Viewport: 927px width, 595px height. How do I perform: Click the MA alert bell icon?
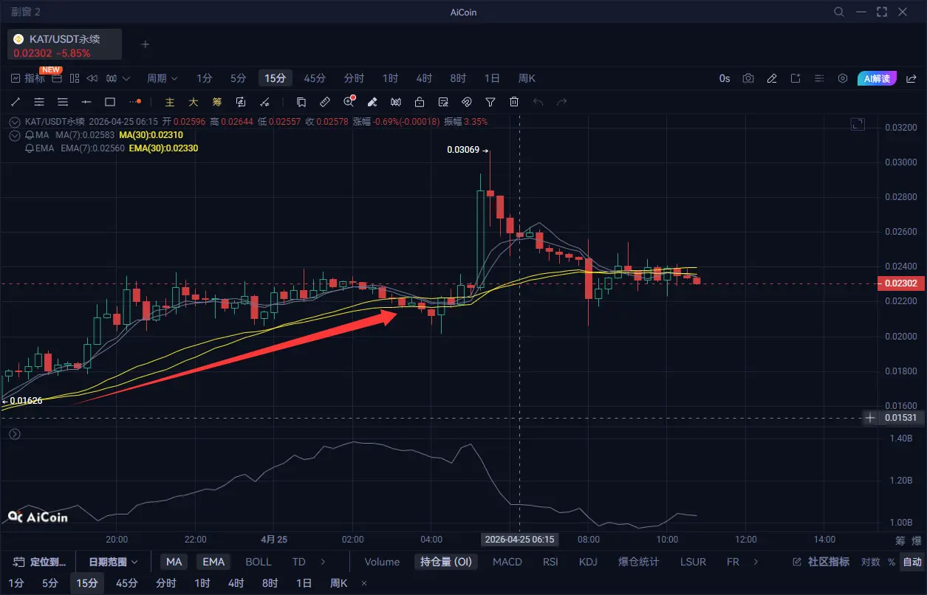(30, 135)
